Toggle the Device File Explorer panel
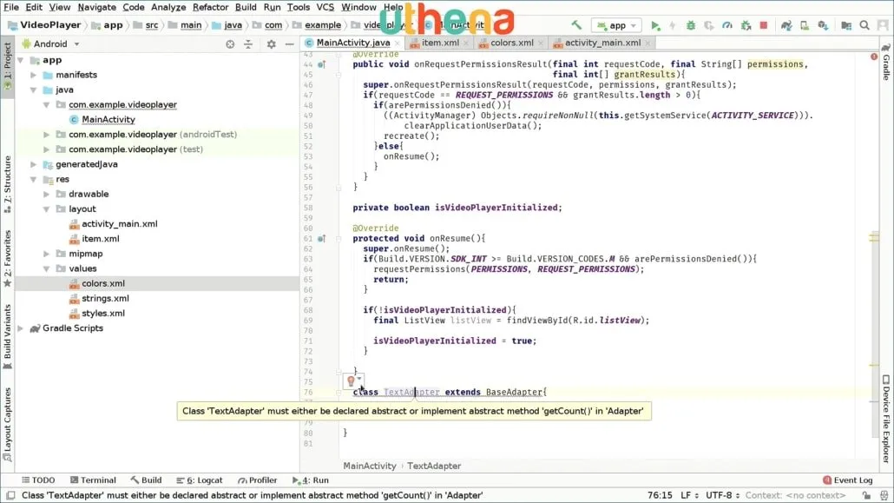Viewport: 894px width, 503px height. [886, 419]
